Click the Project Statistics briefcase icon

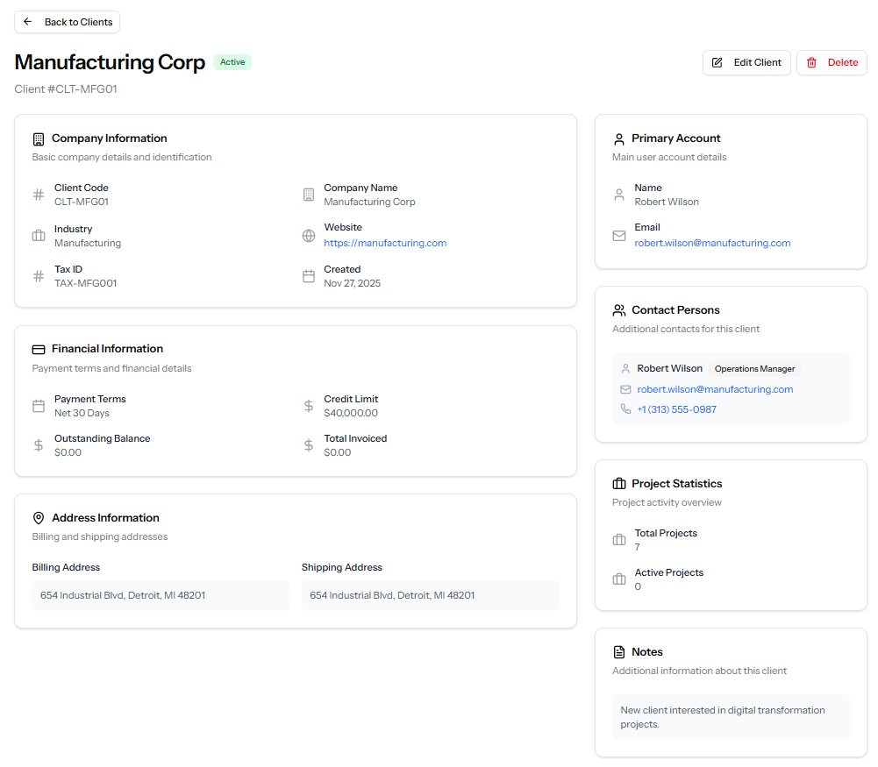(x=618, y=483)
